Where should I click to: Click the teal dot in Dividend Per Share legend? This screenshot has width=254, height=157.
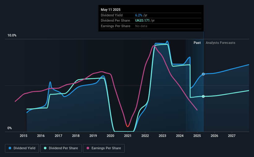click(x=45, y=148)
